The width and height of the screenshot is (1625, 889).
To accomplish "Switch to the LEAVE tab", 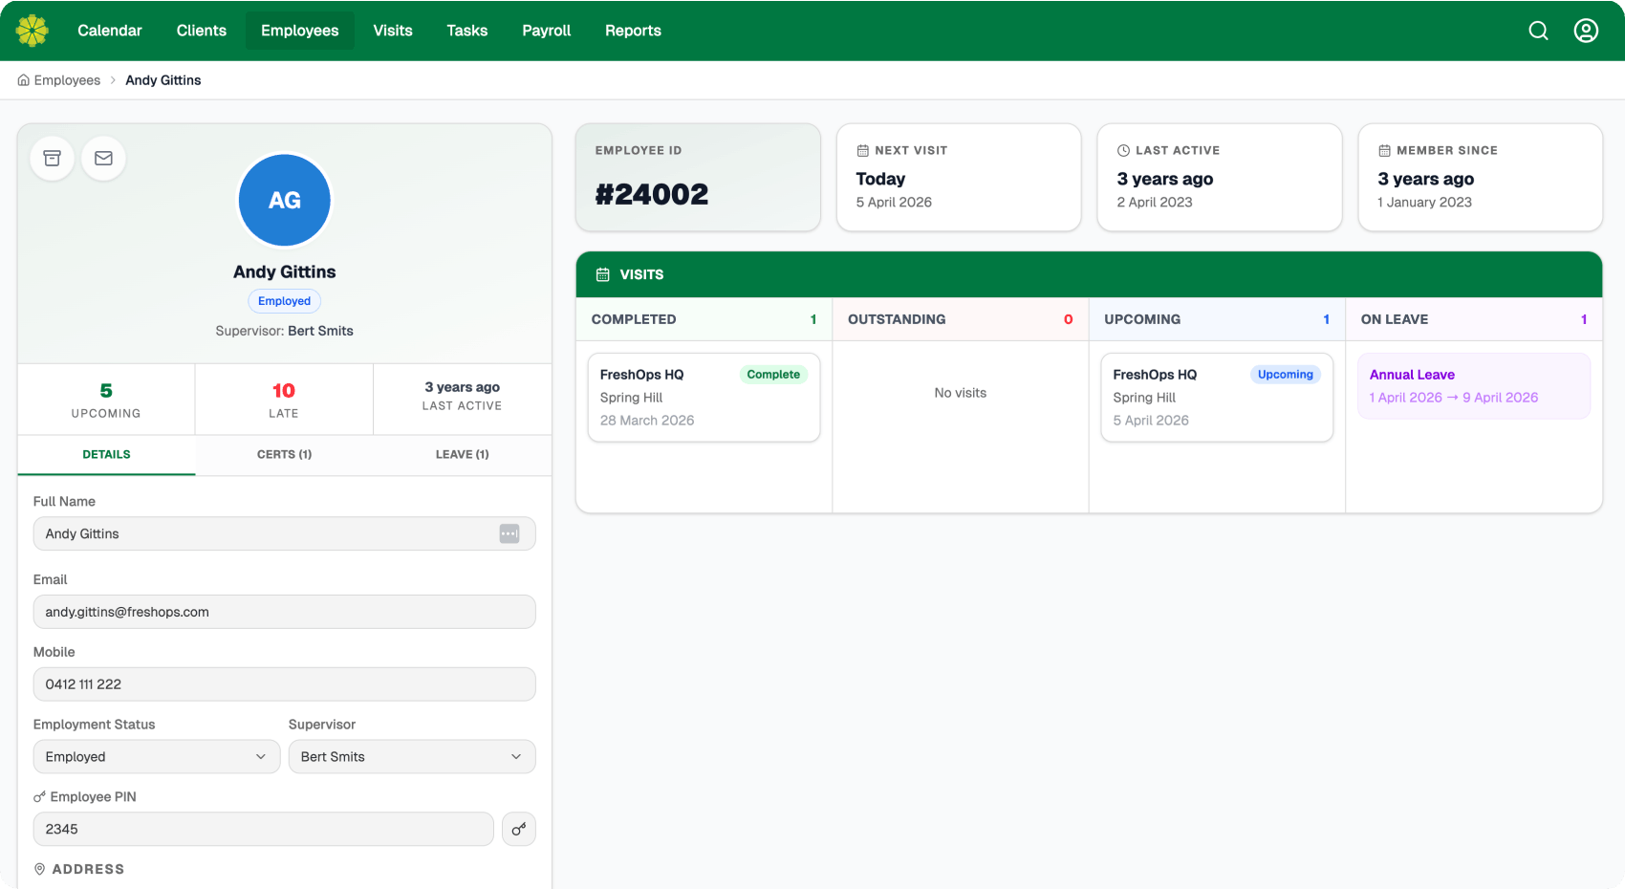I will (462, 455).
